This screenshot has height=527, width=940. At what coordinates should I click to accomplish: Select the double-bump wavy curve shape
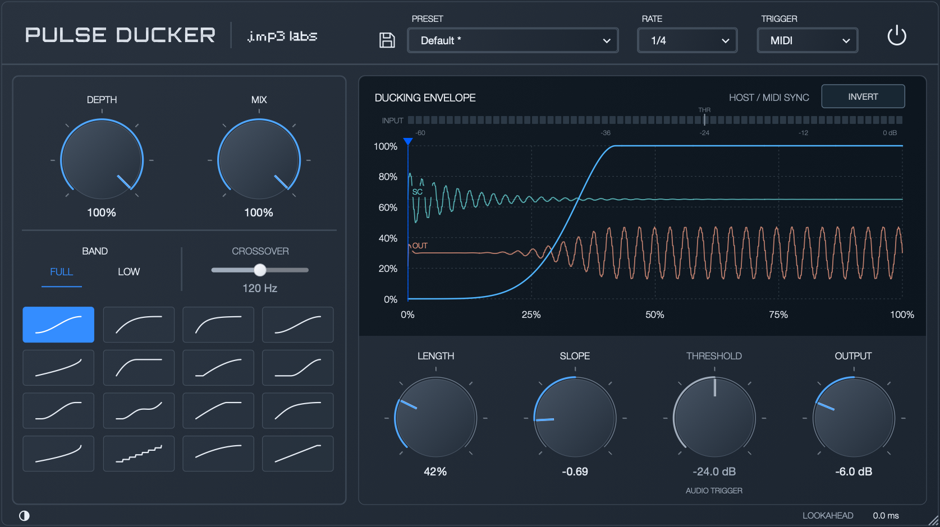[139, 410]
